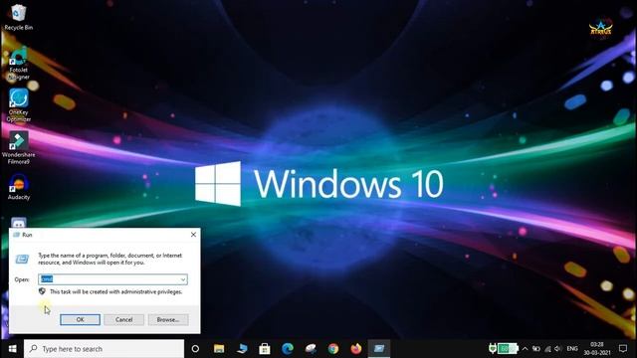Expand the Open combo box dropdown arrow
Image resolution: width=637 pixels, height=358 pixels.
183,279
